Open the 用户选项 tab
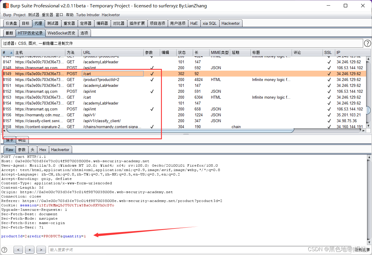Viewport: 372px width, 255px height. tap(178, 23)
